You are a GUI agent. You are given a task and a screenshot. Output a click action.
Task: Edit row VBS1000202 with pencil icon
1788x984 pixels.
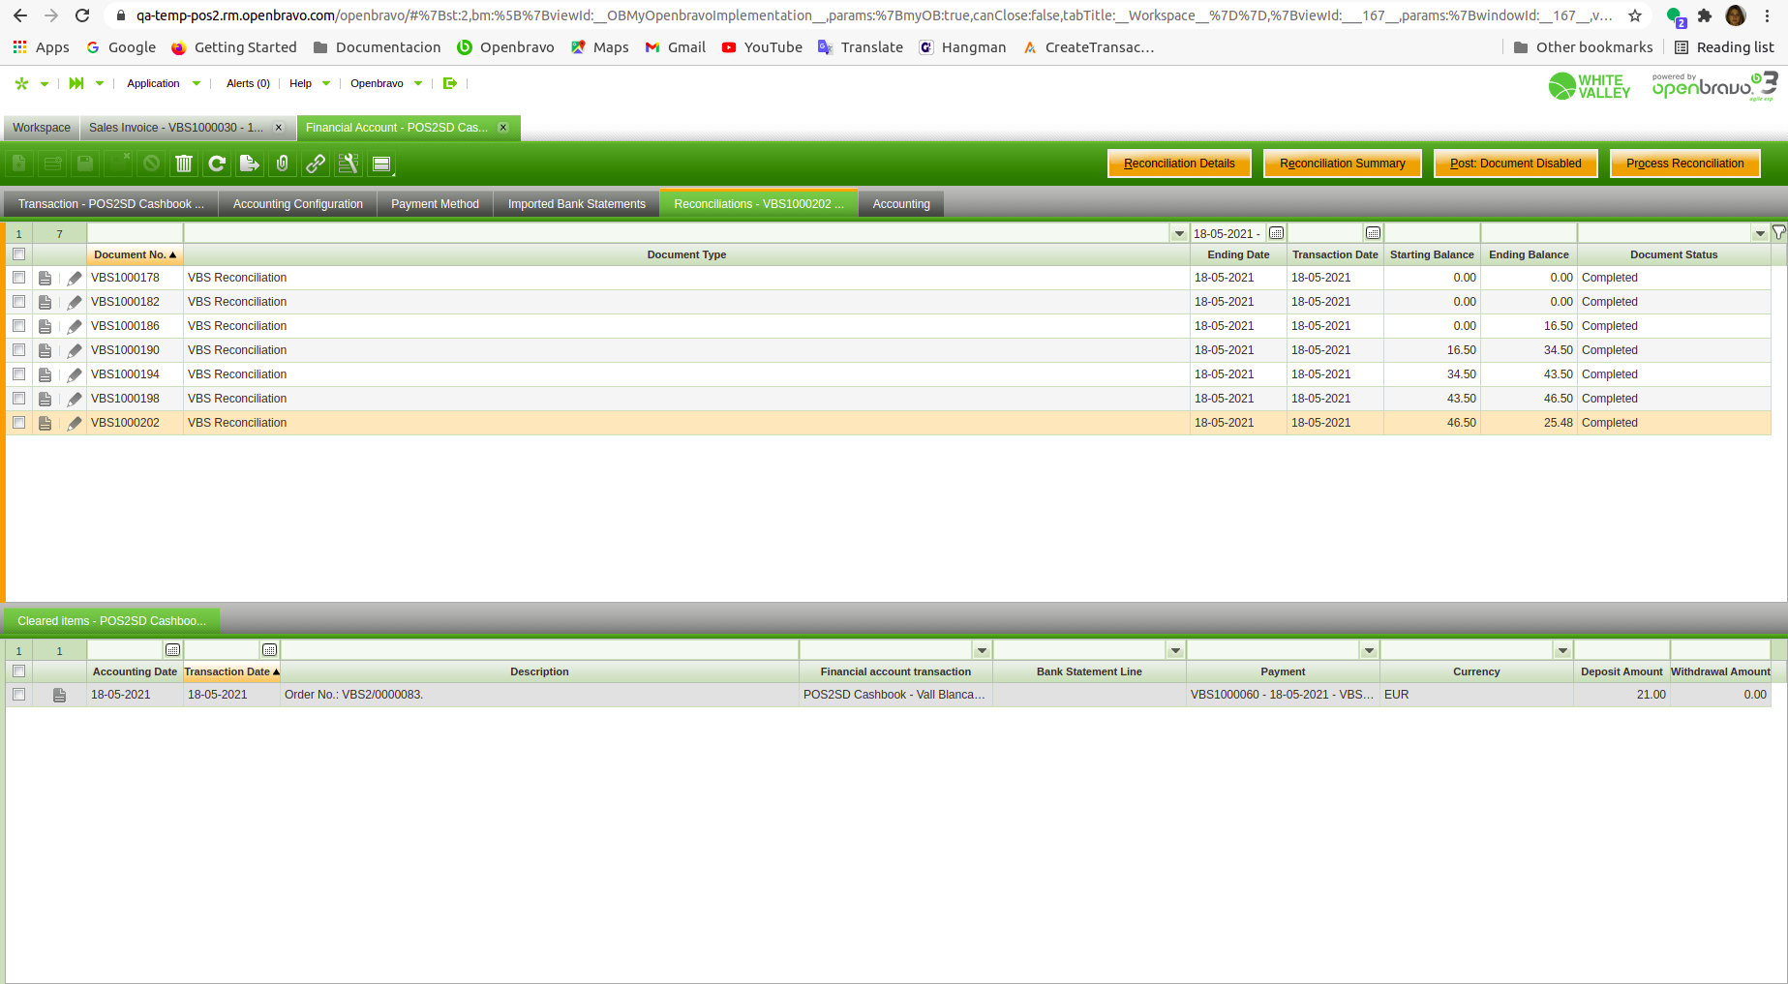(x=75, y=423)
